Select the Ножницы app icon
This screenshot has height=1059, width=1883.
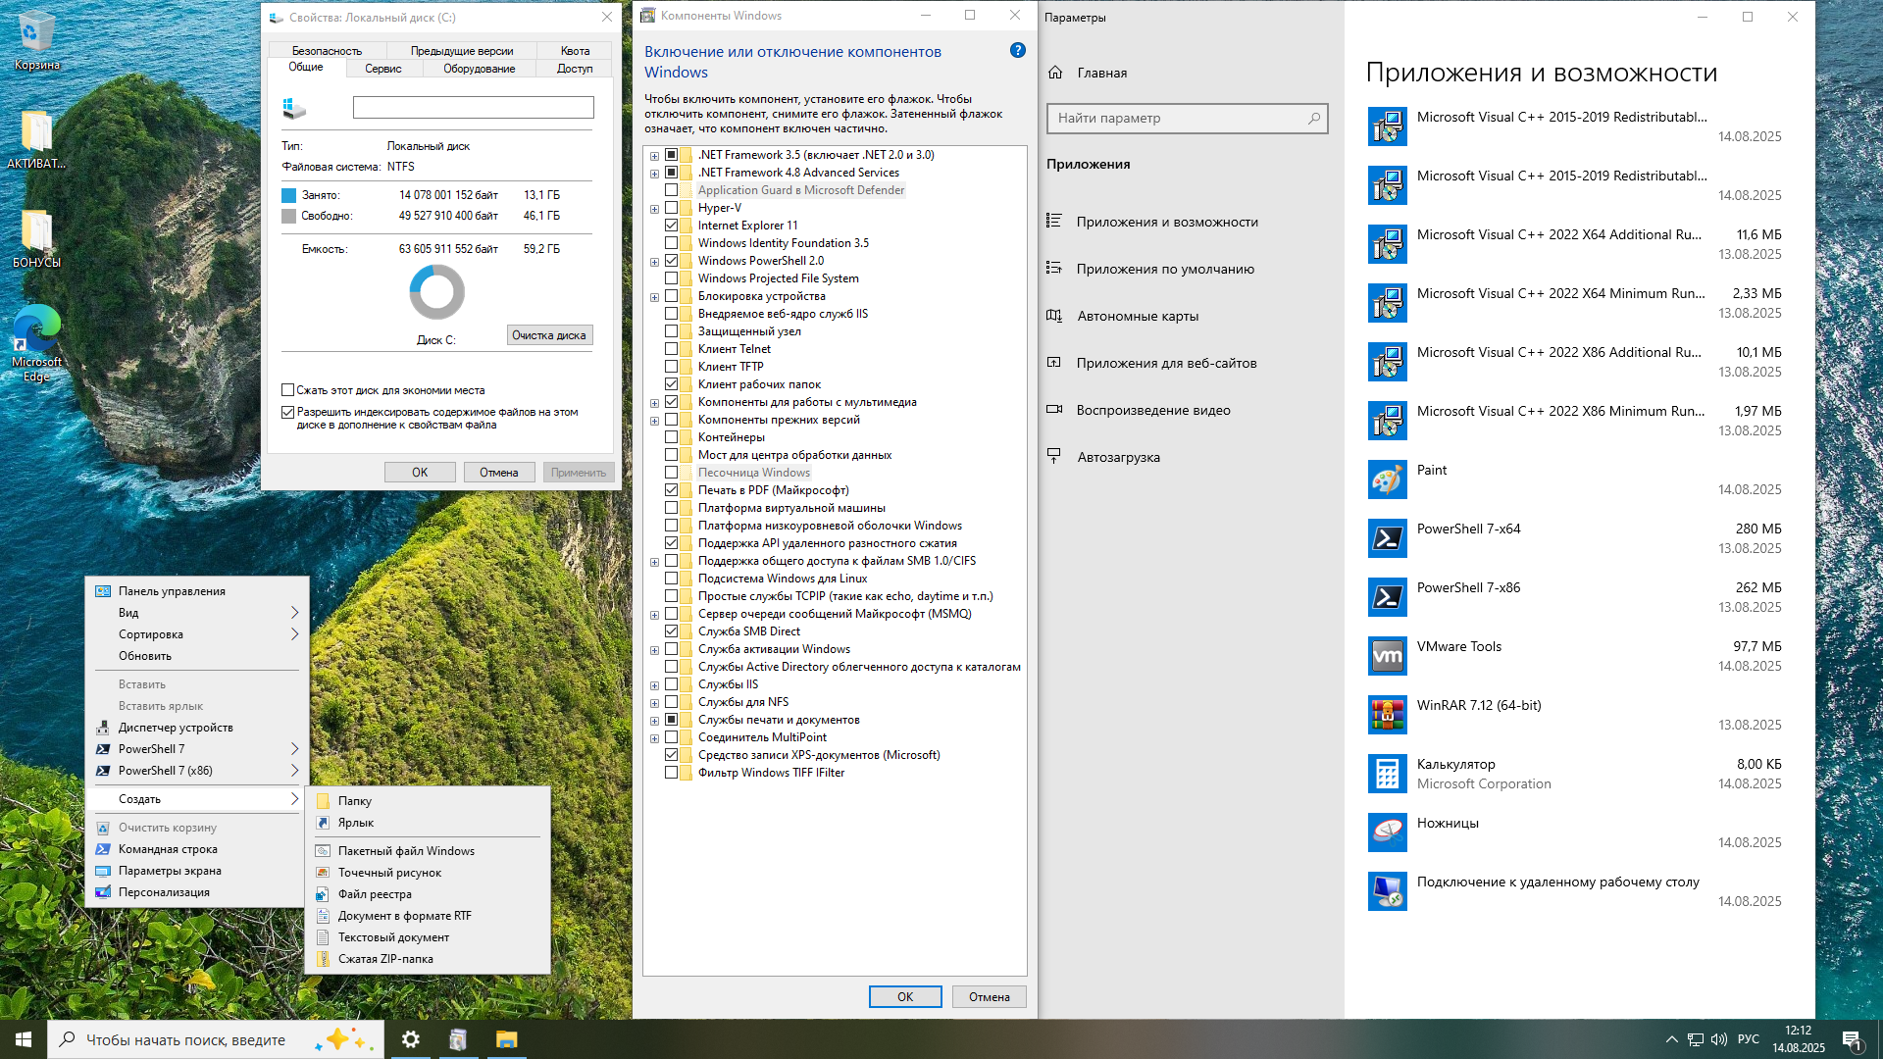[x=1387, y=832]
